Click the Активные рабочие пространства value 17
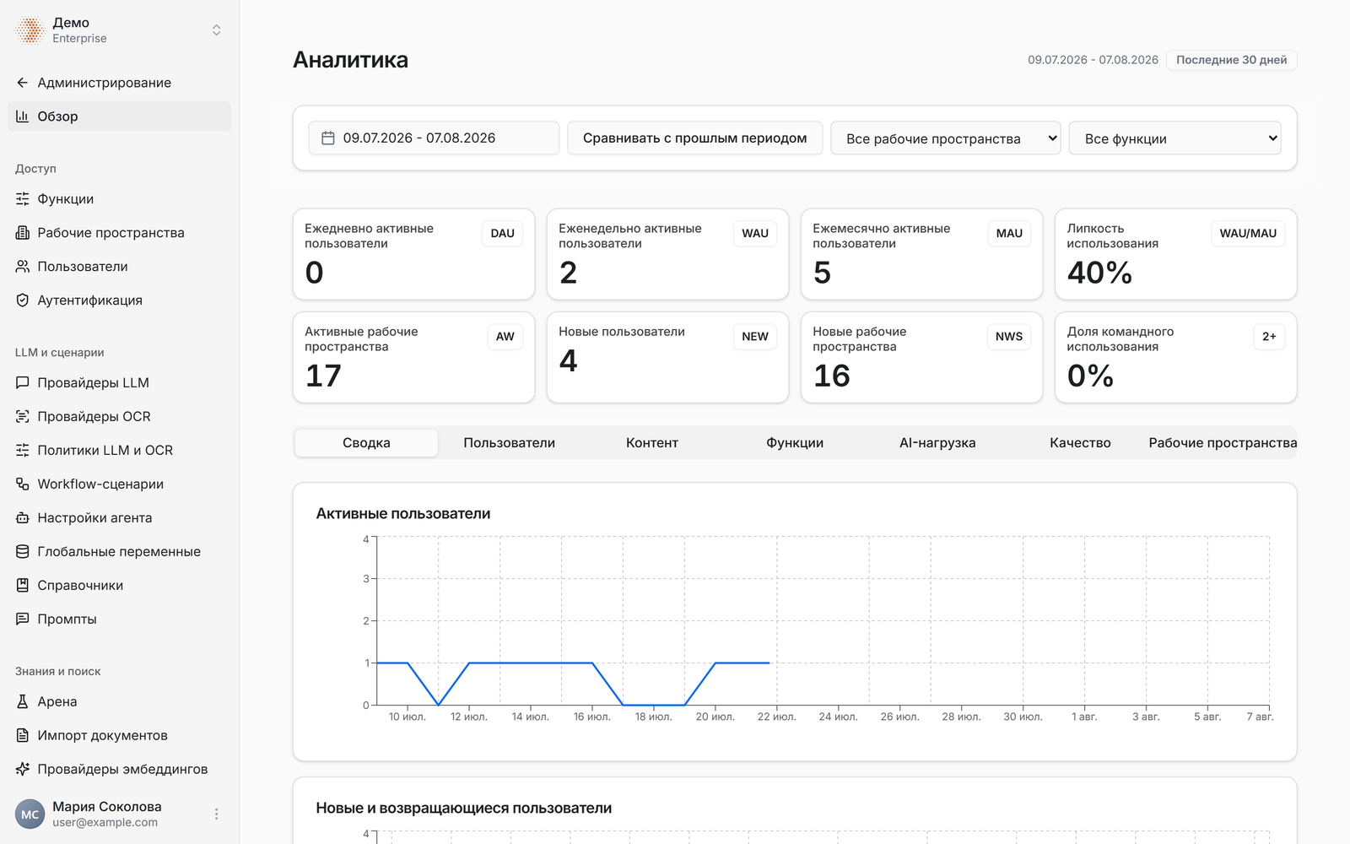 (x=323, y=376)
